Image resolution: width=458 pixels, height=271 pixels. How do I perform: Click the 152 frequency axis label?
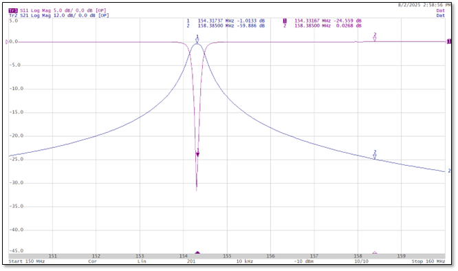pyautogui.click(x=96, y=256)
